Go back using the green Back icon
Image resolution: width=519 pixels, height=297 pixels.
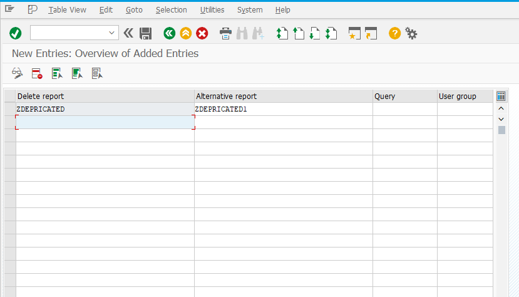(170, 33)
